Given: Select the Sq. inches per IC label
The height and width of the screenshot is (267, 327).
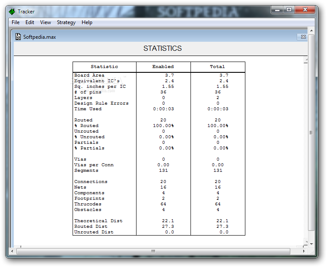Looking at the screenshot, I should [x=100, y=87].
